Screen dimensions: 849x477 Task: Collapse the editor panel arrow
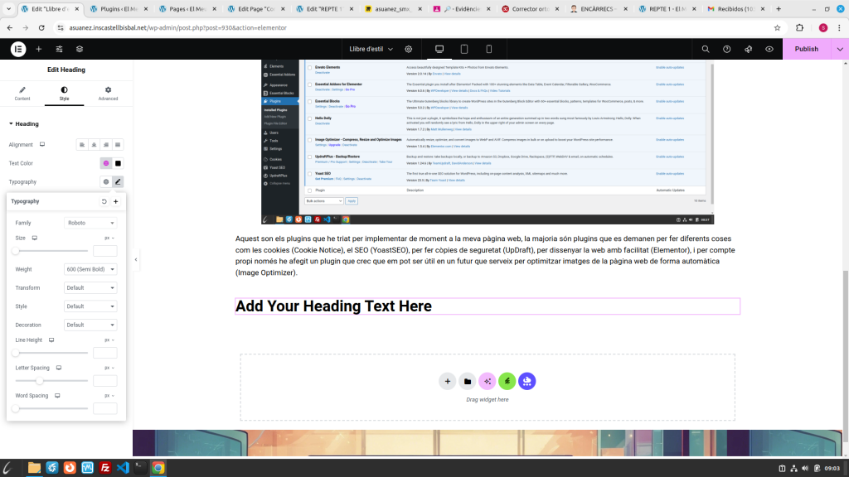point(136,259)
